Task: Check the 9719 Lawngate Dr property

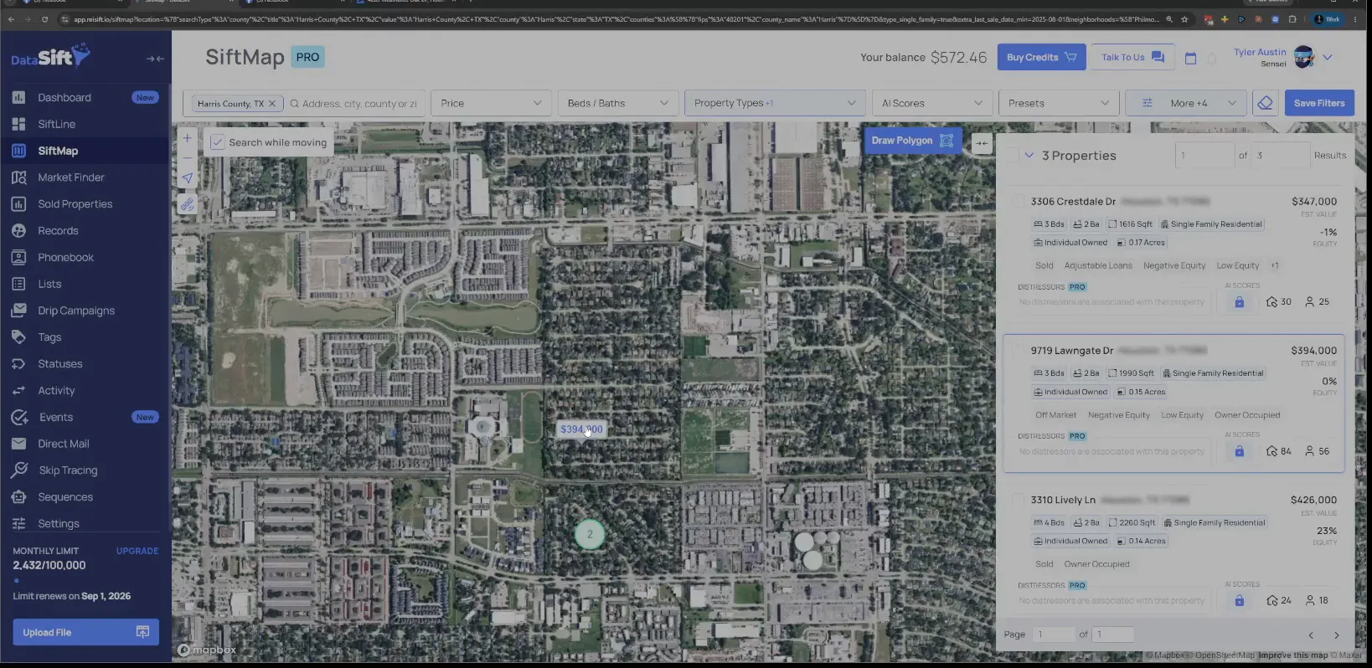Action: (x=1018, y=351)
